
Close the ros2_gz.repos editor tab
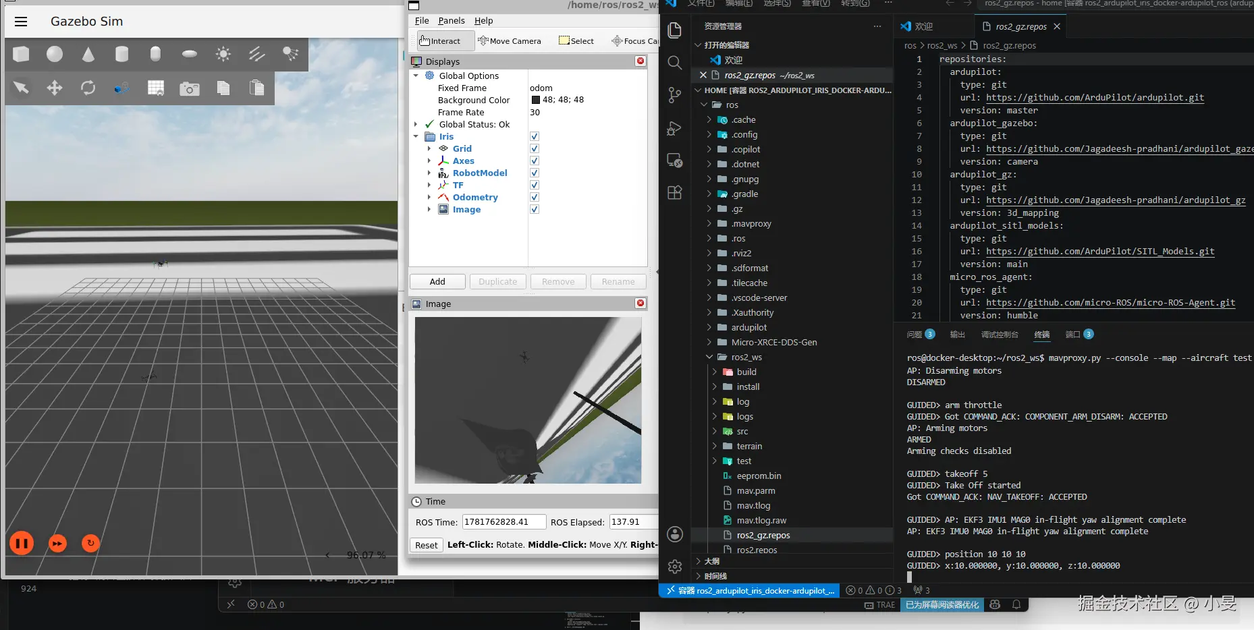1057,26
